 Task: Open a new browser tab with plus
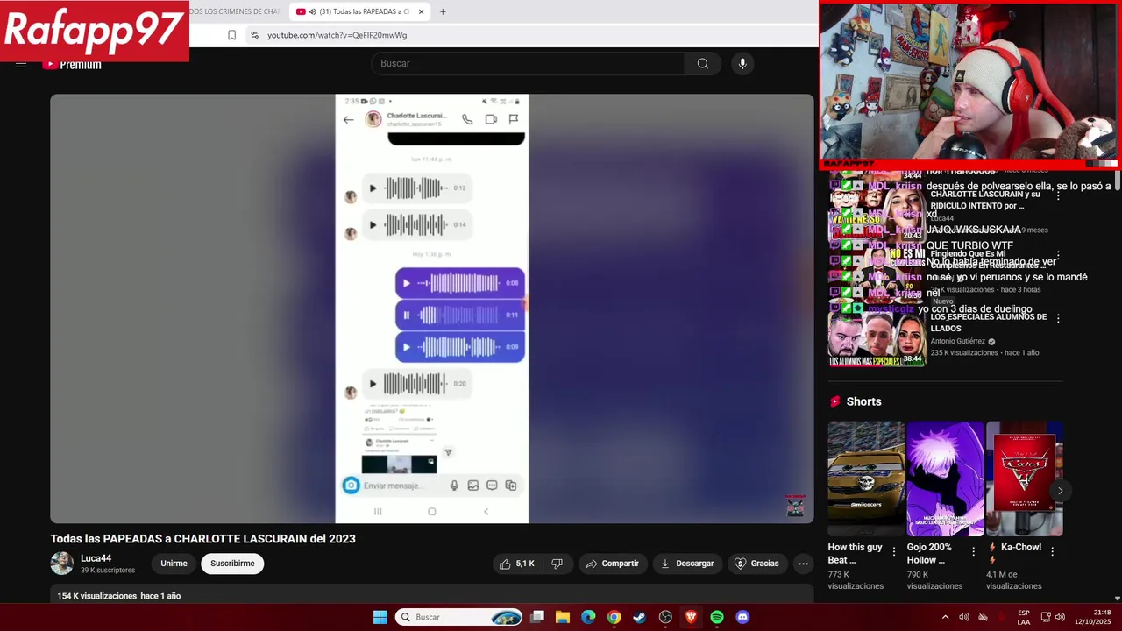[x=443, y=11]
